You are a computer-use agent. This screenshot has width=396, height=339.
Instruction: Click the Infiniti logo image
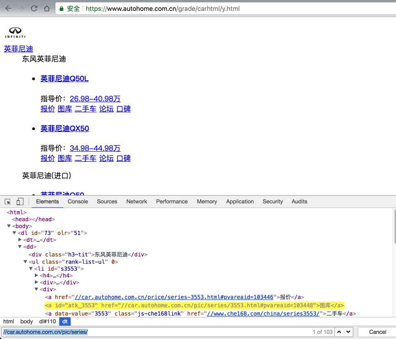point(15,33)
